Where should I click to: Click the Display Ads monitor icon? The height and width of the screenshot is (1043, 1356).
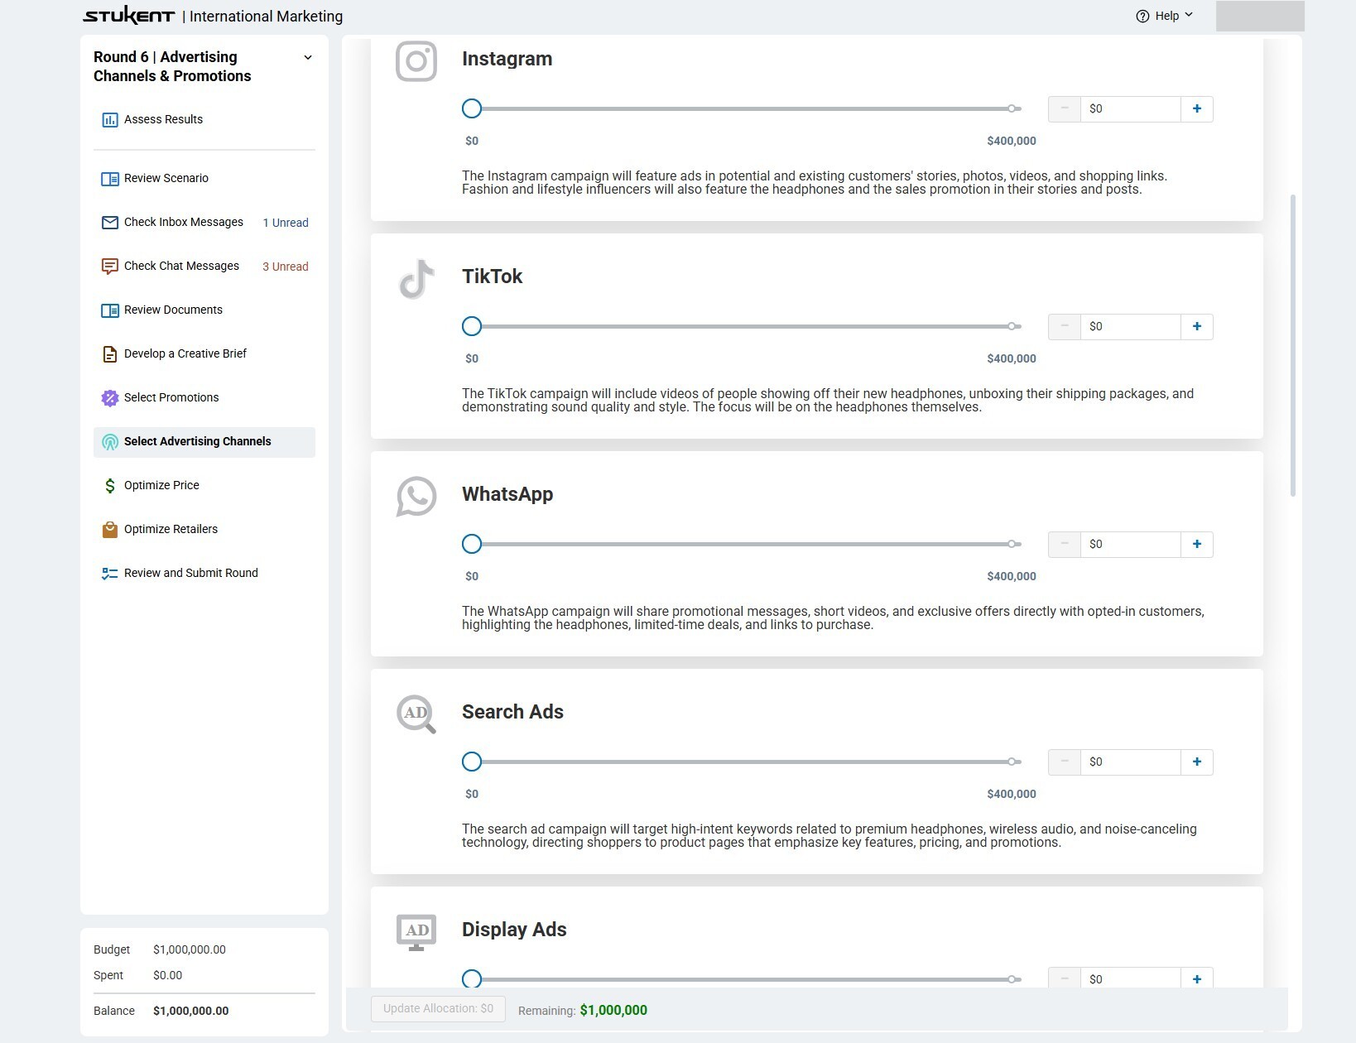point(416,932)
